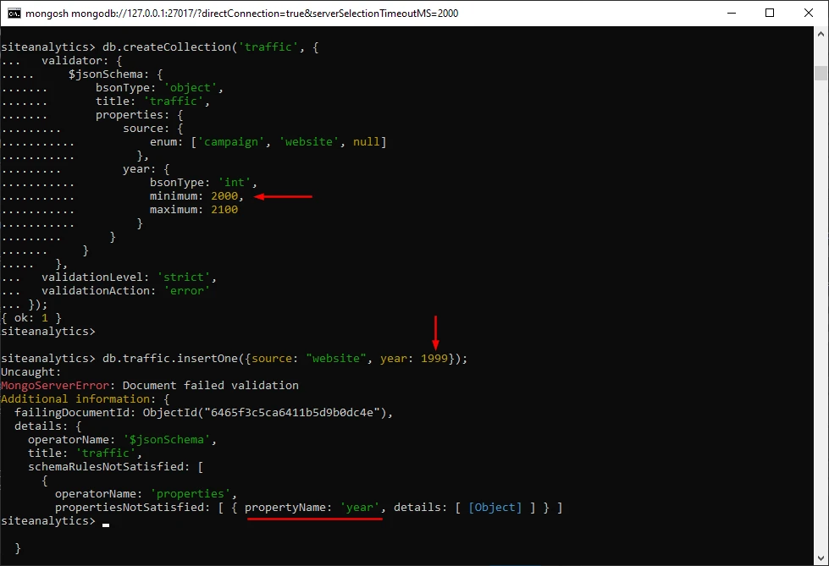Click the '$jsonSchema' operatorName value
829x566 pixels.
coord(167,440)
